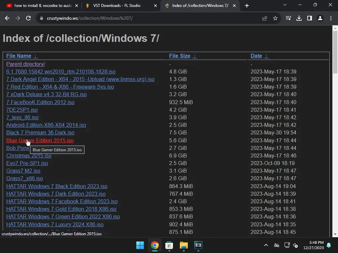Open HATTAR Windows 7 Black Edition 2023.iso
The width and height of the screenshot is (338, 253).
click(57, 186)
